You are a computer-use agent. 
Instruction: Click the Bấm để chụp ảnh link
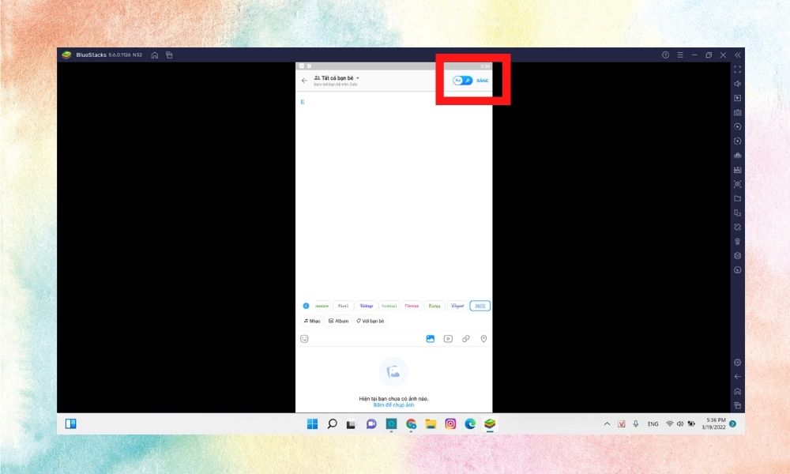(x=393, y=404)
